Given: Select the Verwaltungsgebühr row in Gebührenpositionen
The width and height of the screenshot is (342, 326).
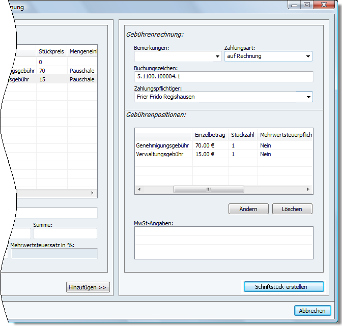Looking at the screenshot, I should [163, 154].
